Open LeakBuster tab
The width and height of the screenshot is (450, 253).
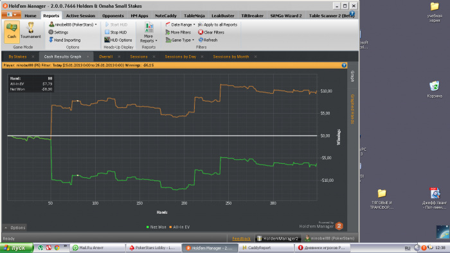point(223,16)
